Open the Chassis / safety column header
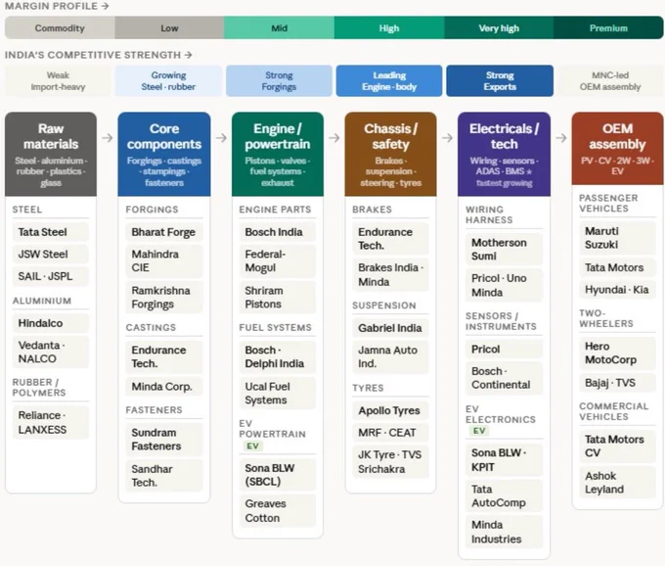Image resolution: width=665 pixels, height=566 pixels. coord(390,154)
